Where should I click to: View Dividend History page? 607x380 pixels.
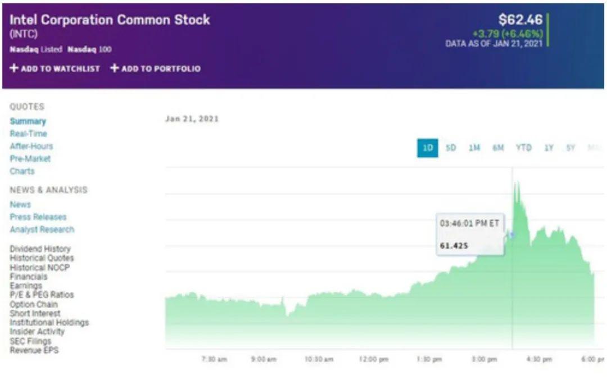tap(40, 249)
